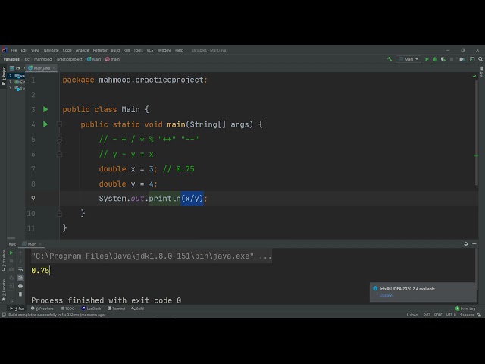Toggle the fold marker on line 6
The width and height of the screenshot is (485, 364).
(59, 154)
